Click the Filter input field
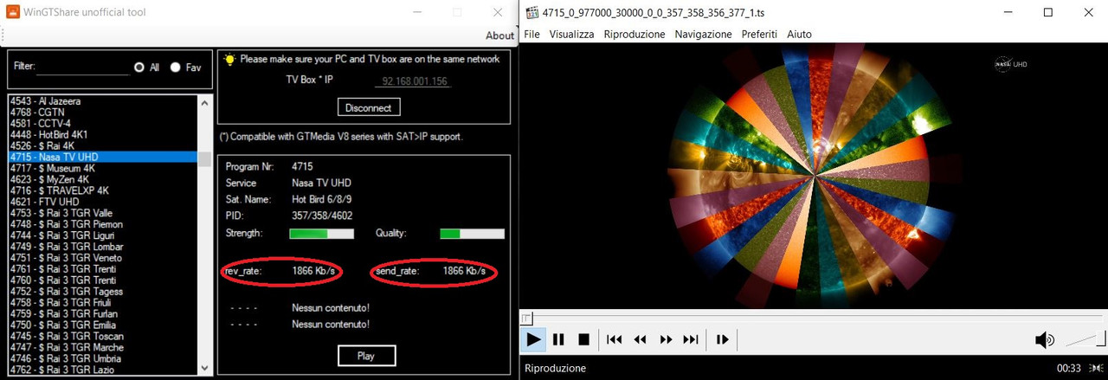Image resolution: width=1108 pixels, height=380 pixels. pyautogui.click(x=82, y=67)
